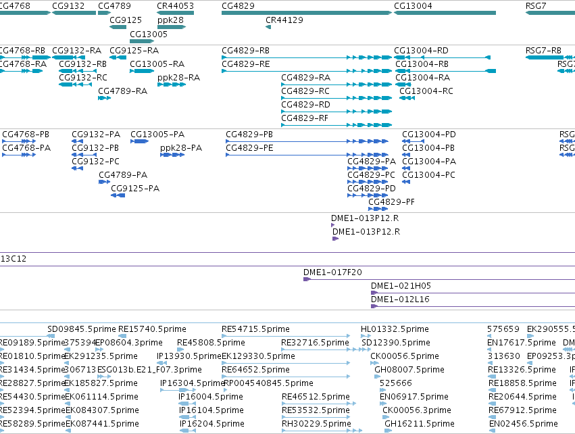
Task: Click the RSG7 gene label
Action: tap(536, 6)
